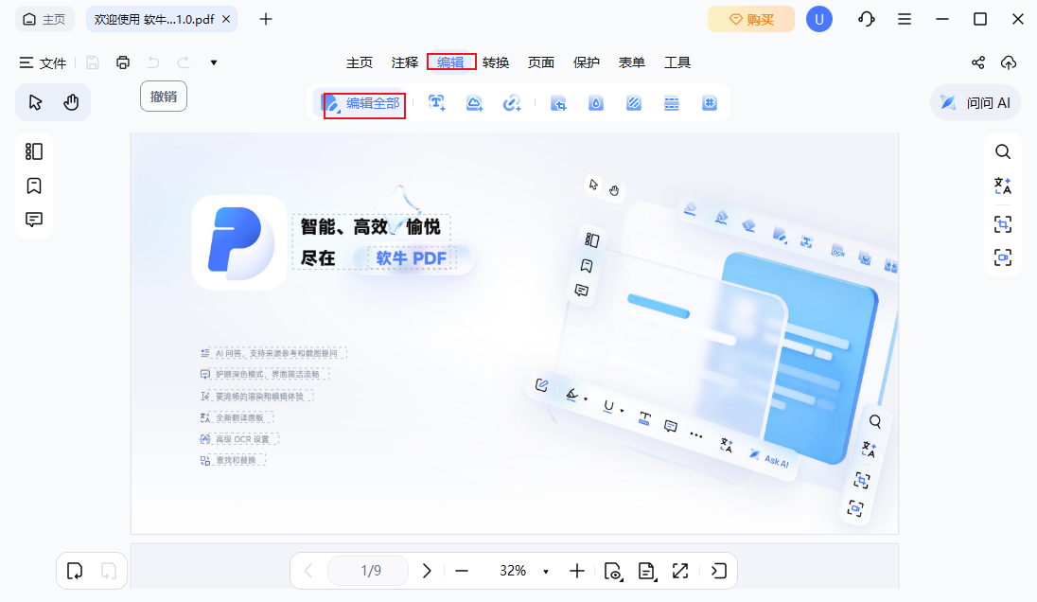1037x602 pixels.
Task: Open the header and footer tool
Action: 671,103
